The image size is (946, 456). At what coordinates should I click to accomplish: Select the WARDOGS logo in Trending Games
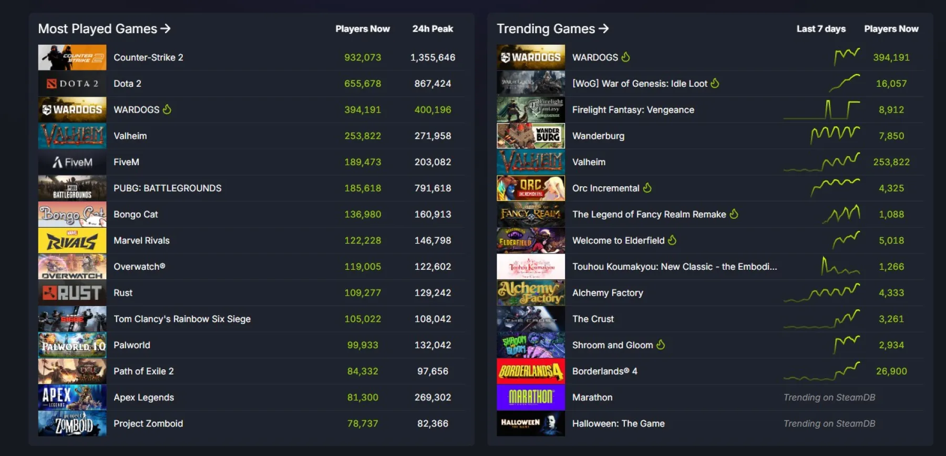coord(531,57)
